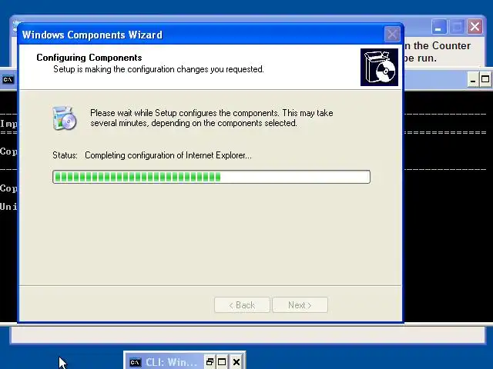
Task: Click the status text "Completing configuration of Internet Explorer..."
Action: [x=168, y=155]
